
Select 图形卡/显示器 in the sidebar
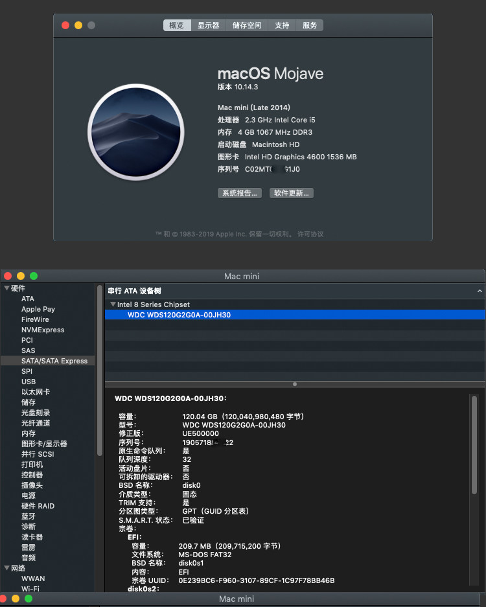[44, 444]
